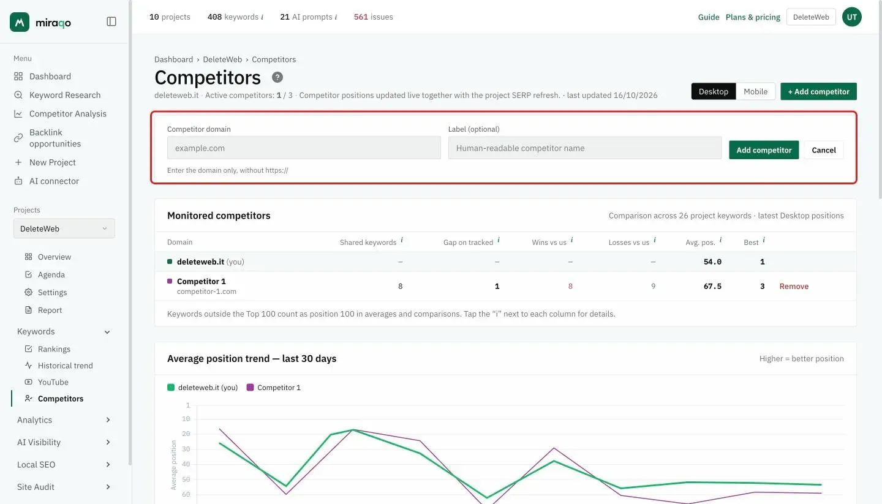
Task: Cancel the add competitor form
Action: (x=824, y=150)
